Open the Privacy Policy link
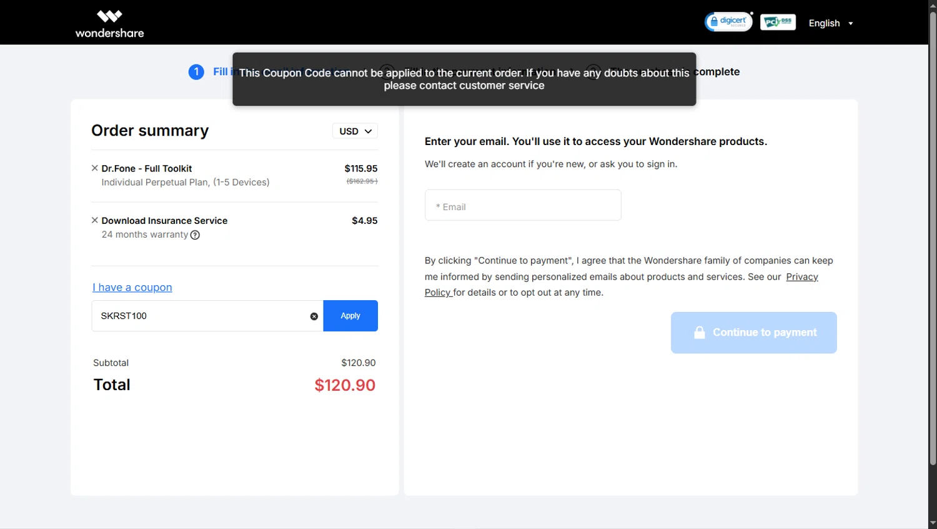This screenshot has width=937, height=529. pos(802,277)
